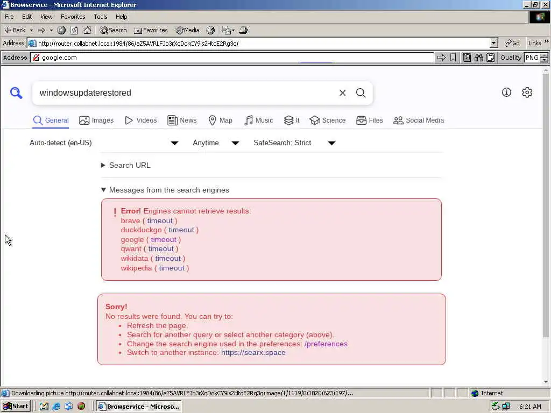Viewport: 551px width, 413px height.
Task: Open the SafeSearch: Strict dropdown
Action: point(294,143)
